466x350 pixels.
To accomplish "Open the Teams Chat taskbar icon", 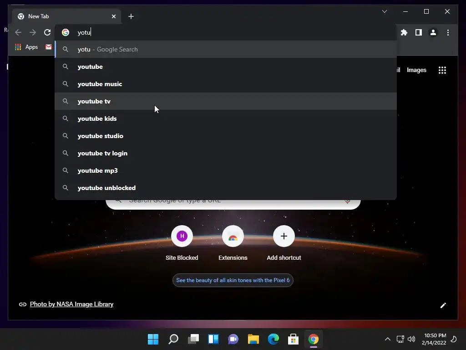I will coord(233,339).
